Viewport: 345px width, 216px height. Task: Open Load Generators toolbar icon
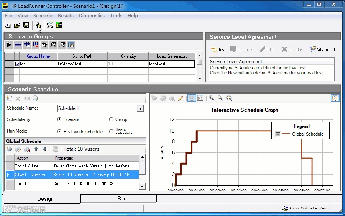(38, 26)
